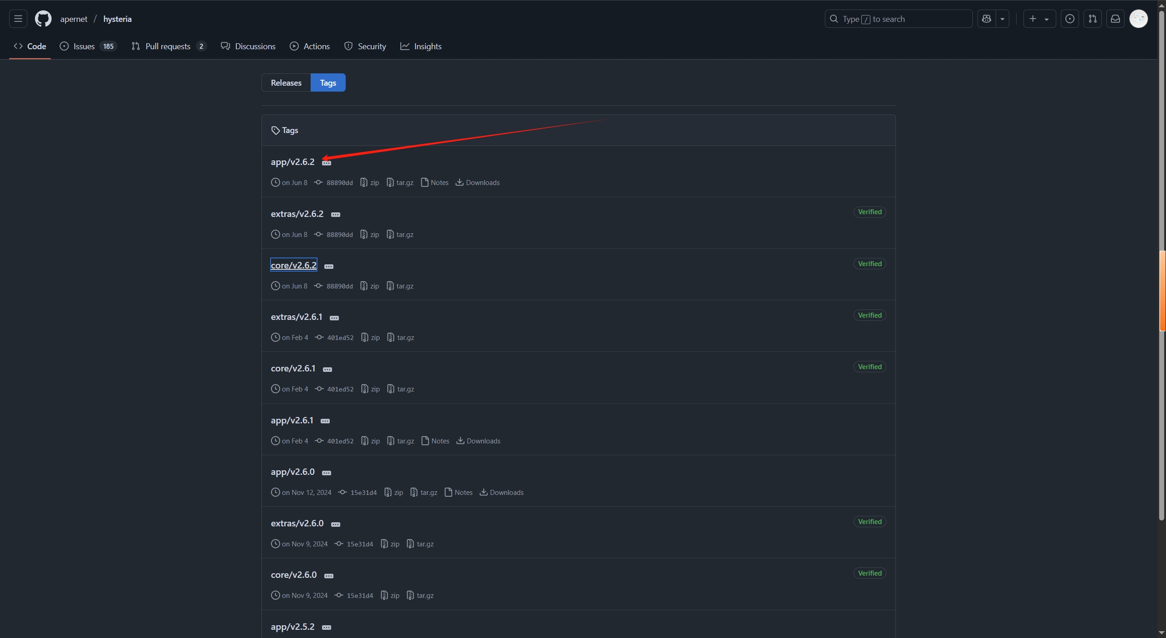Open the Discussions tab
1166x638 pixels.
248,46
